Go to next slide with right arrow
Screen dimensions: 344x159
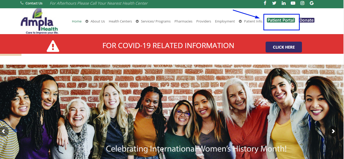[333, 131]
